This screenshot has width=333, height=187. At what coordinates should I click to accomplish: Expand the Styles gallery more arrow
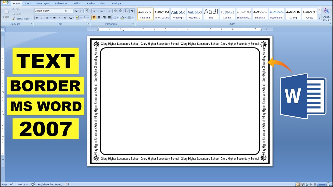pyautogui.click(x=319, y=18)
